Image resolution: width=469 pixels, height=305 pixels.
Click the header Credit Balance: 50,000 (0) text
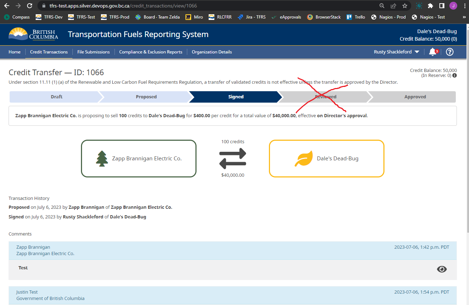428,39
